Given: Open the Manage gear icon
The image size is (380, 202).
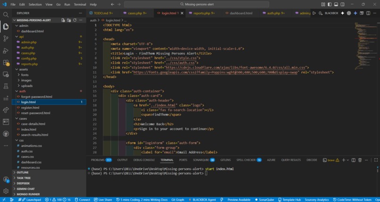Looking at the screenshot, I should click(x=6, y=191).
